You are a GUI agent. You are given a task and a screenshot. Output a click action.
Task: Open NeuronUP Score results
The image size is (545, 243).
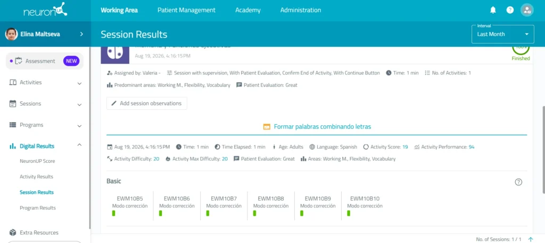point(37,161)
